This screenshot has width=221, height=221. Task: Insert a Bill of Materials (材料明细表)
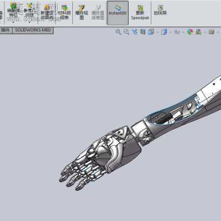tap(64, 12)
